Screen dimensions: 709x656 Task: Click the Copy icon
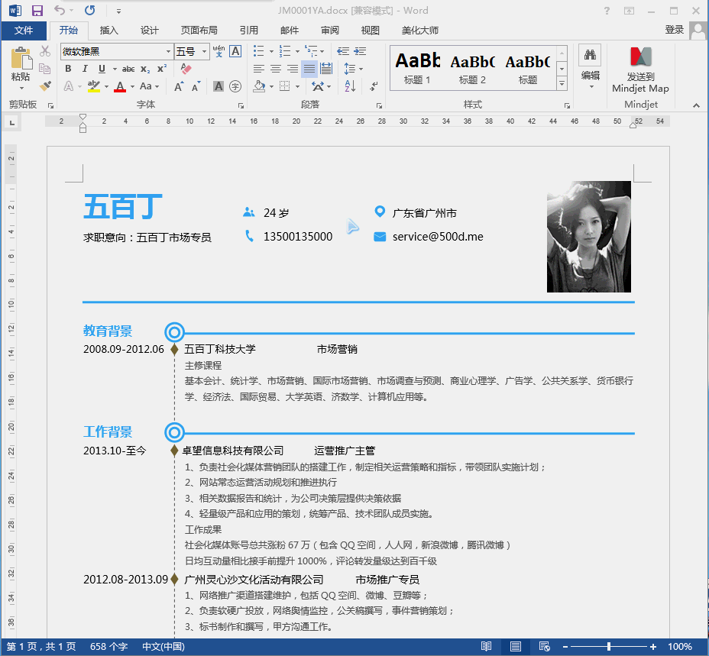pos(45,68)
